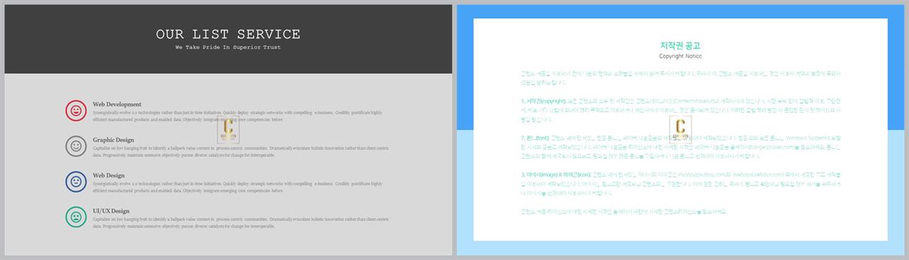Select the 'OUR LIST SERVICE' slide title
Screen dimensions: 909x260
[x=228, y=34]
